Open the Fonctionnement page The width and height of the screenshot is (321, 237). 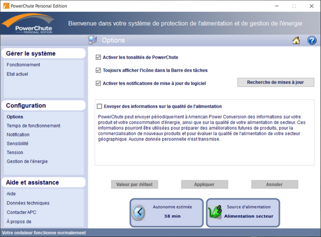click(x=24, y=65)
